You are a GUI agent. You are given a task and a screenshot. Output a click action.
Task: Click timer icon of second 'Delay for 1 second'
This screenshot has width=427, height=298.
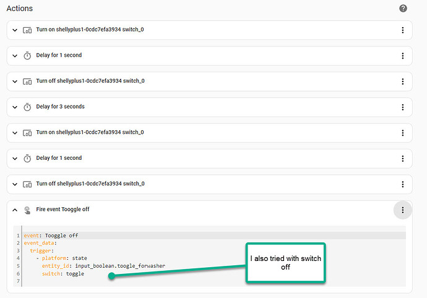point(27,158)
